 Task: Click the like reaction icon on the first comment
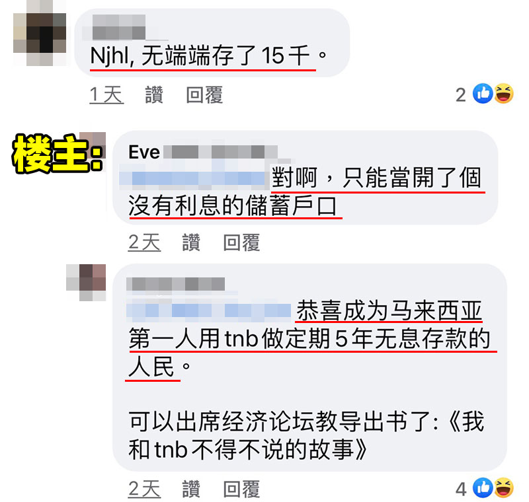coord(483,93)
